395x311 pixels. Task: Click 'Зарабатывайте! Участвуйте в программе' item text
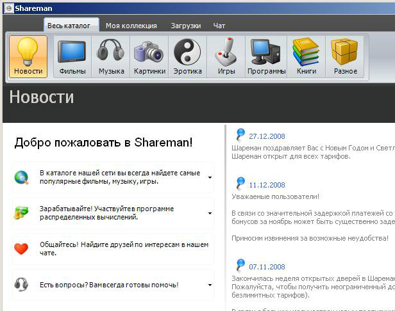point(106,213)
